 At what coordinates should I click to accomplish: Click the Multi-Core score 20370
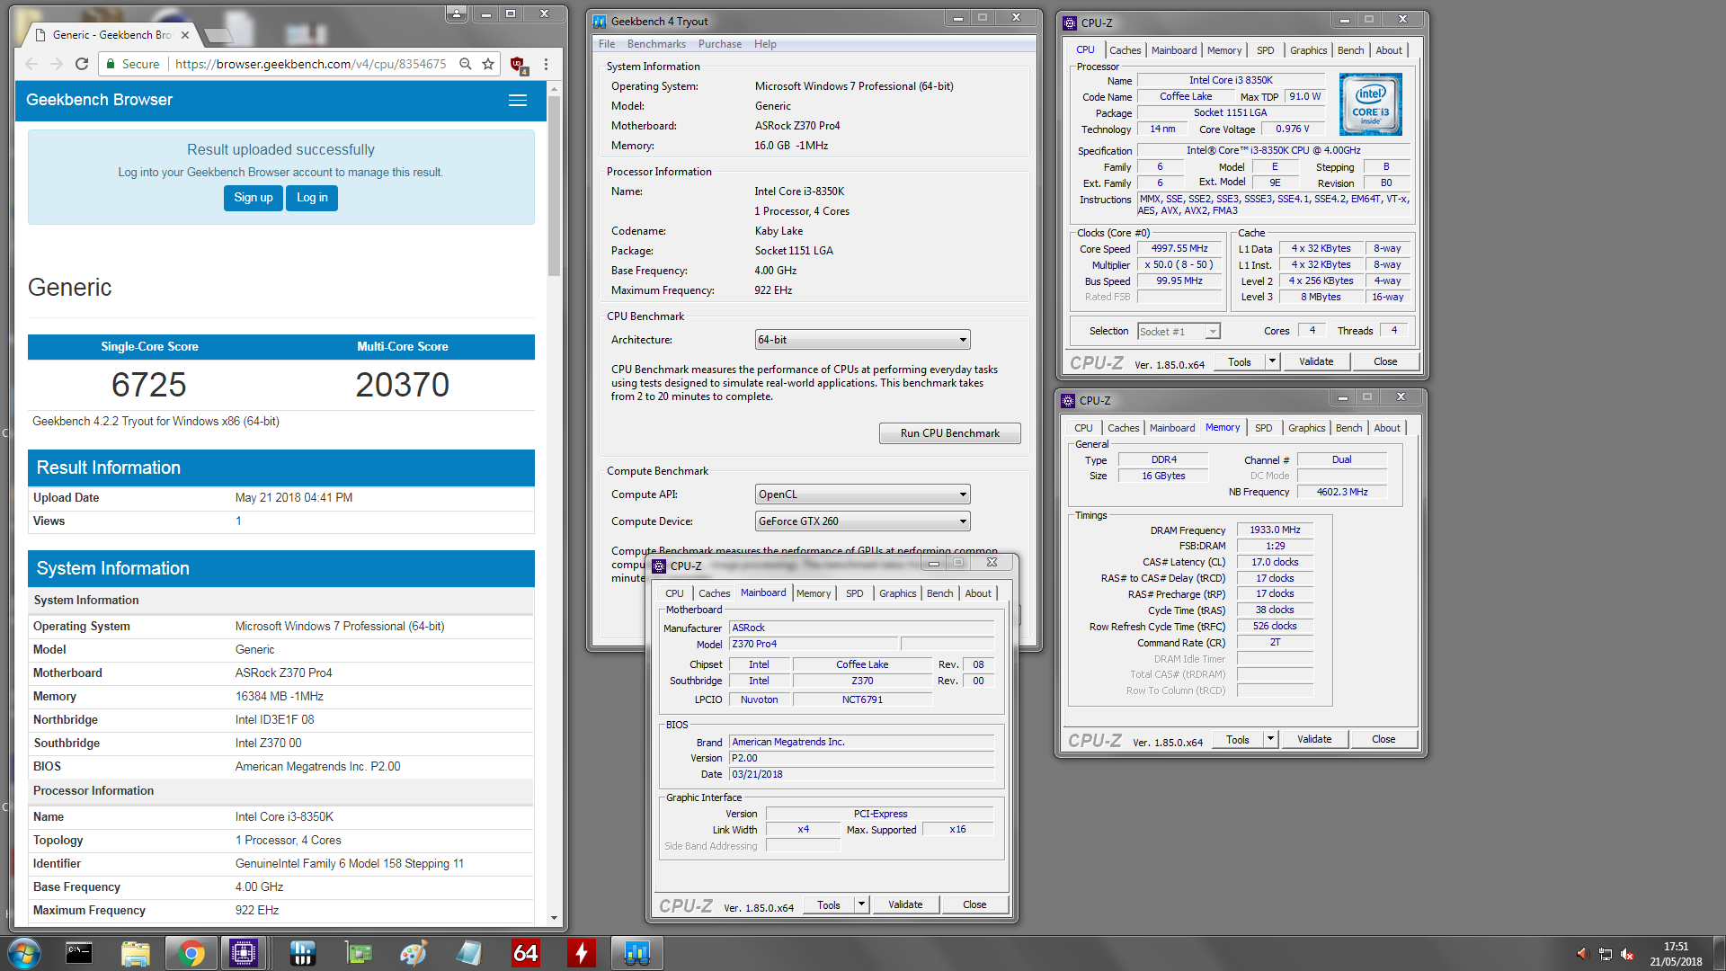(402, 385)
